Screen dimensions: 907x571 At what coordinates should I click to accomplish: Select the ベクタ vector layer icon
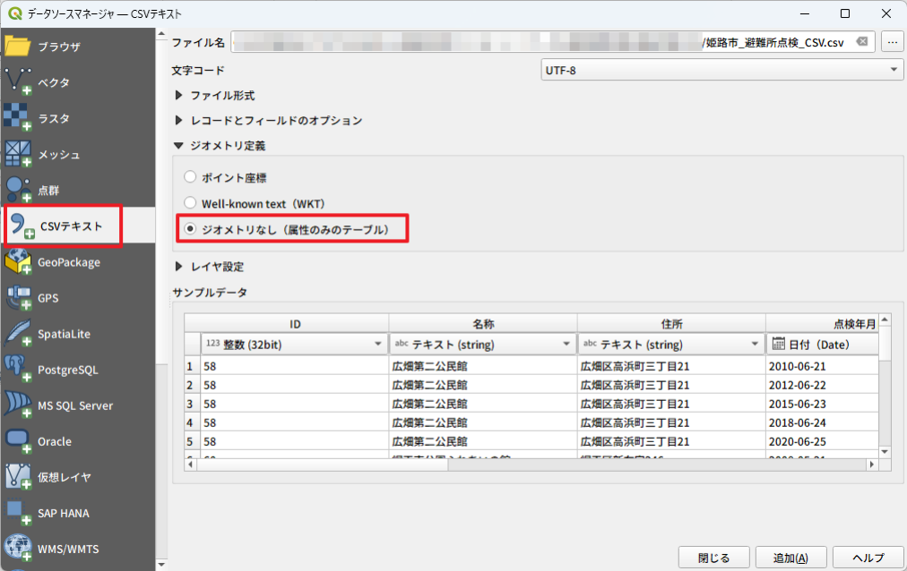click(18, 82)
